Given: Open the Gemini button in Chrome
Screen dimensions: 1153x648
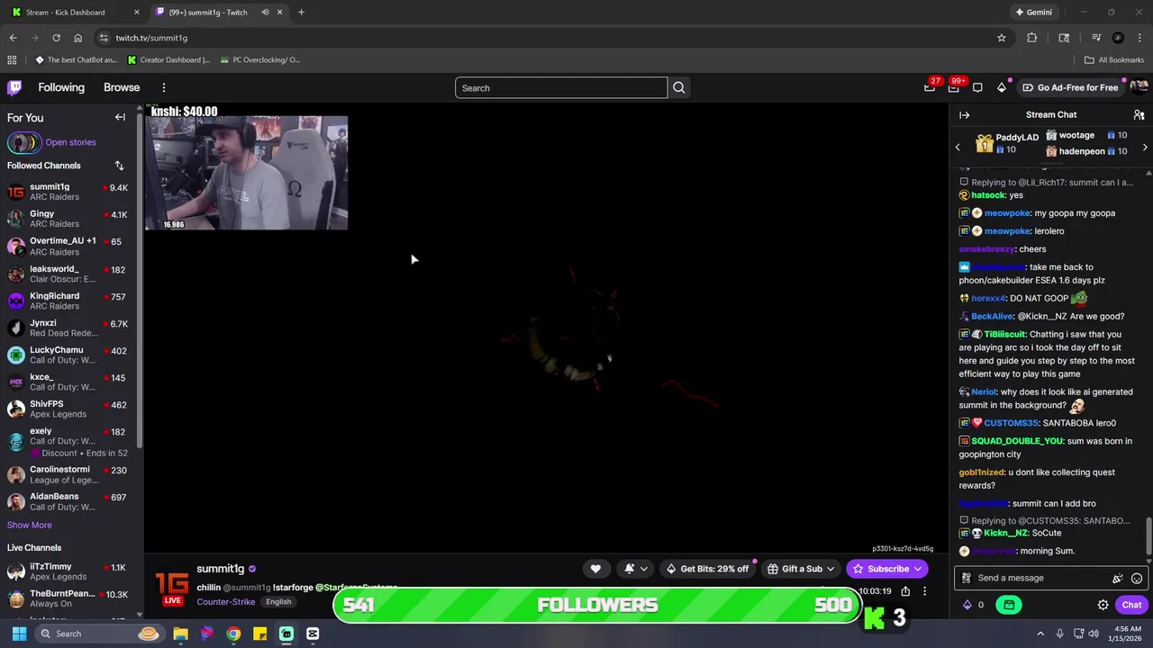Looking at the screenshot, I should click(x=1033, y=13).
